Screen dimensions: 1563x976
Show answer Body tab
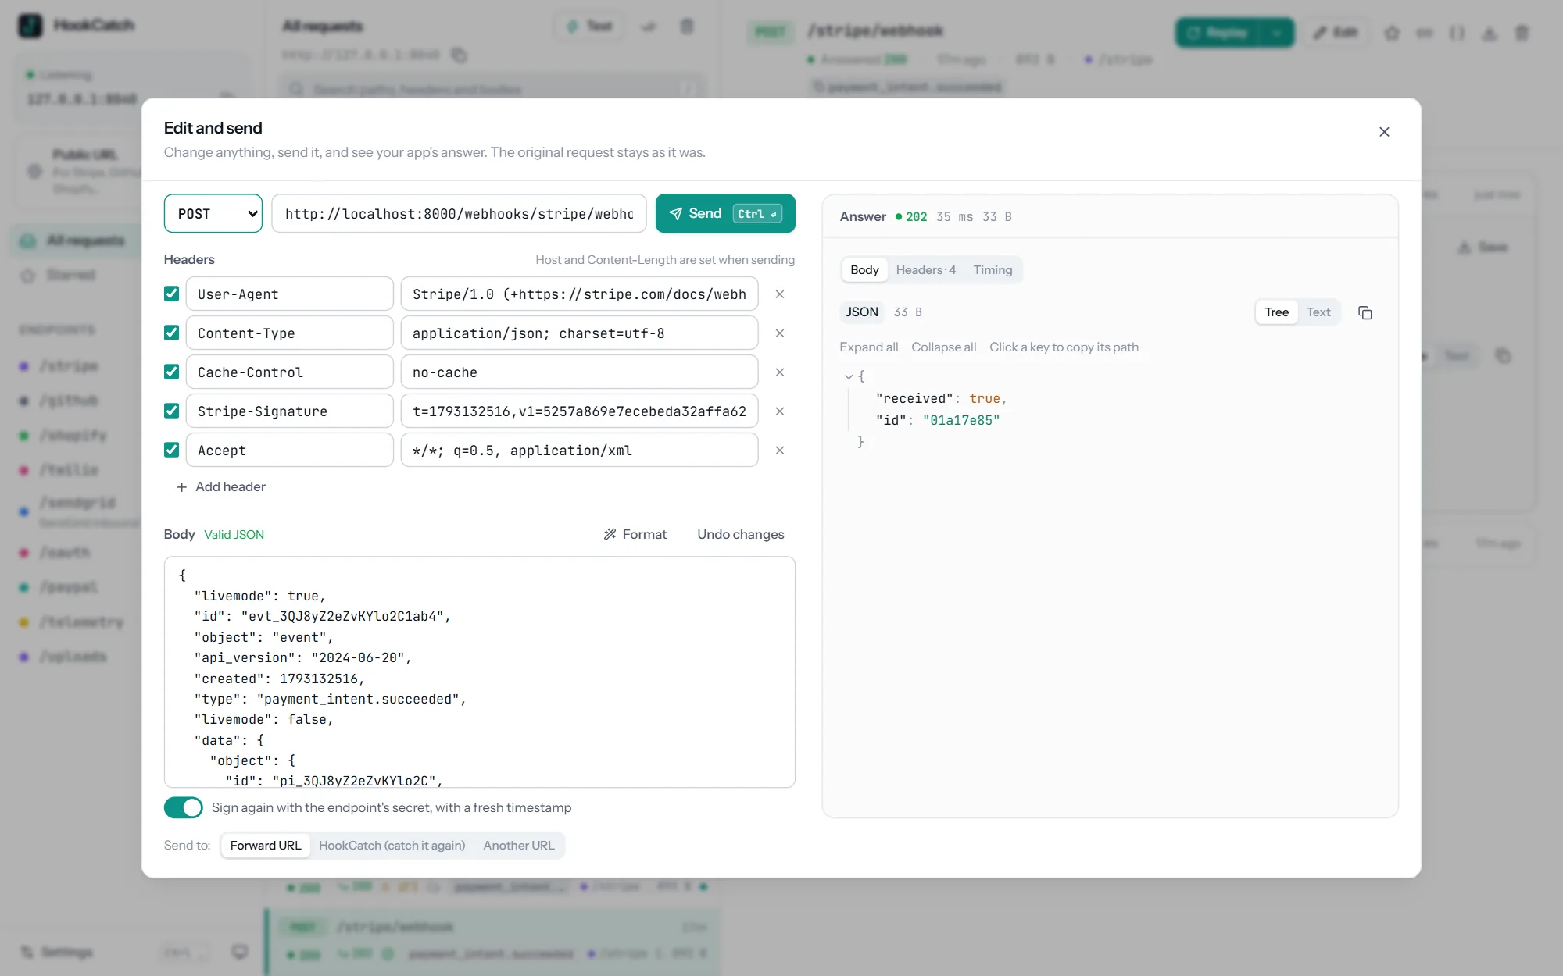(x=864, y=269)
